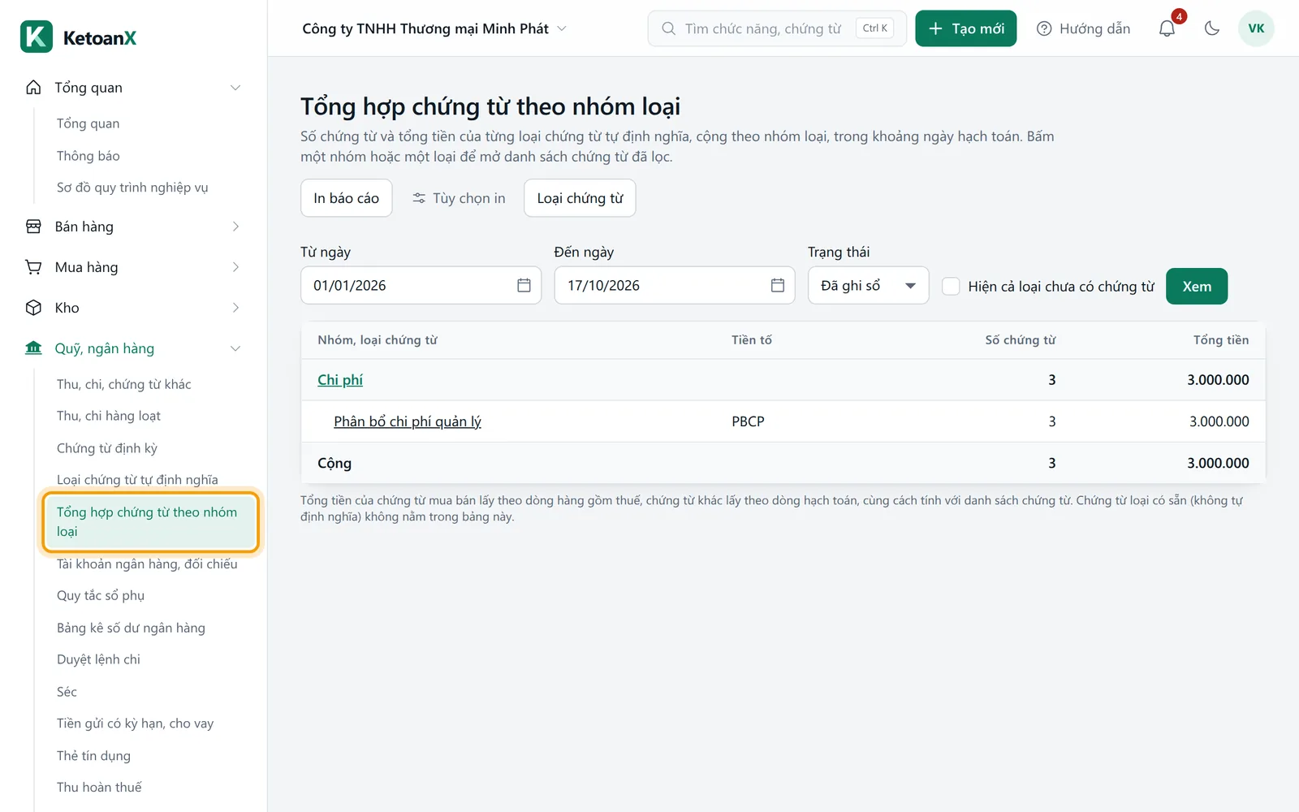Open the notifications bell

tap(1167, 28)
